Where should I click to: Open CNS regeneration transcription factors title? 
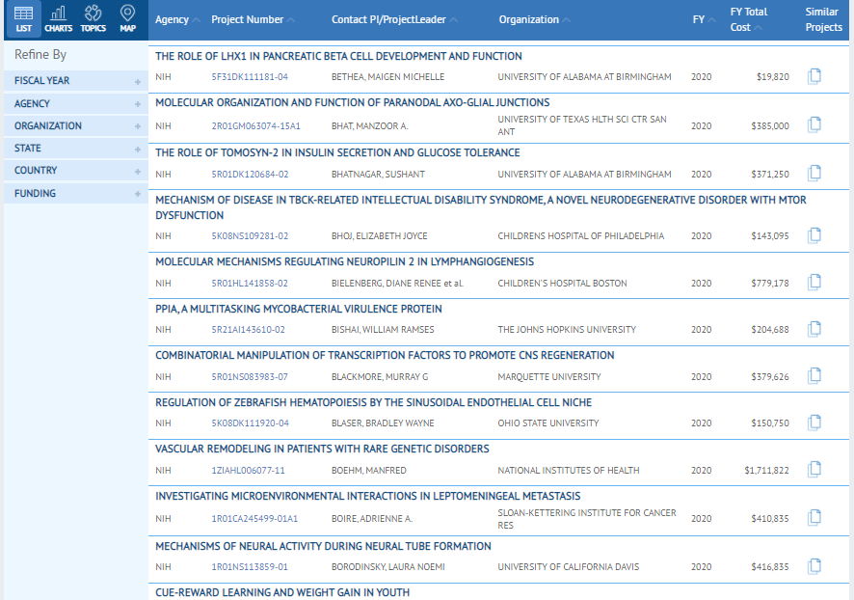point(385,355)
